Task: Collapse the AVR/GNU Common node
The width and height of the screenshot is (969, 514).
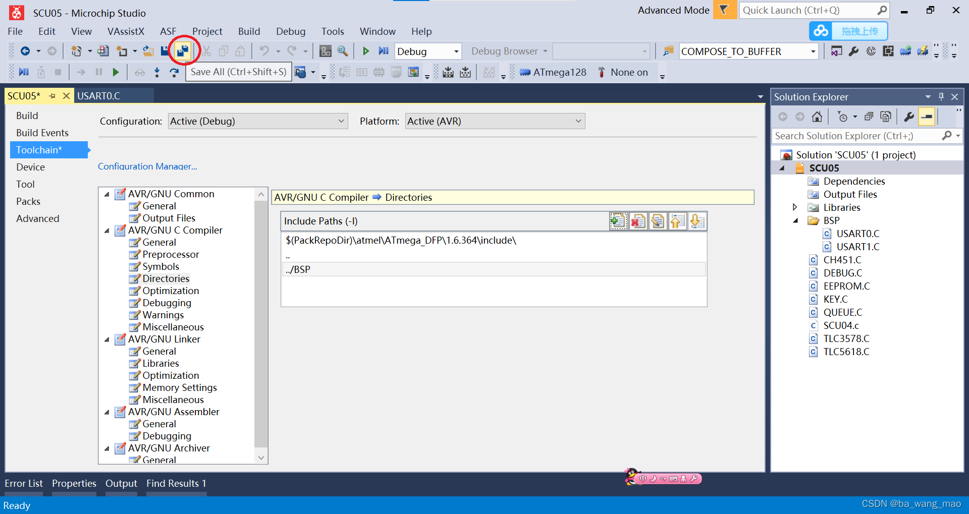Action: click(107, 194)
